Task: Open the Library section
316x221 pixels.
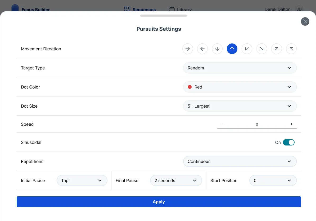Action: [x=180, y=10]
